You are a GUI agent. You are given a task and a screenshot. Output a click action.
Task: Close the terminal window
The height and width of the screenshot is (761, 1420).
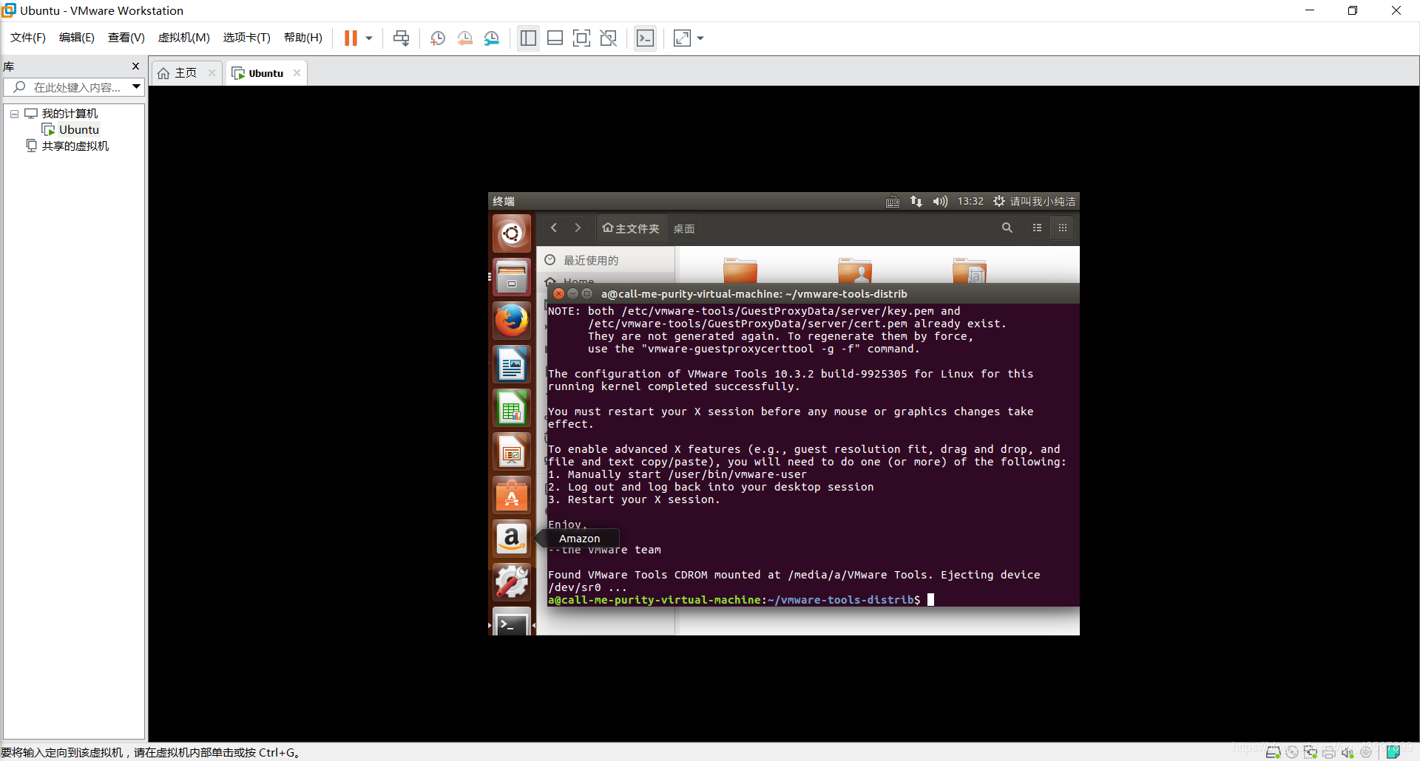[558, 293]
